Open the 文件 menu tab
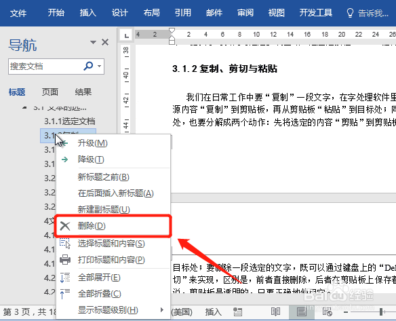Image resolution: width=396 pixels, height=321 pixels. [x=18, y=13]
